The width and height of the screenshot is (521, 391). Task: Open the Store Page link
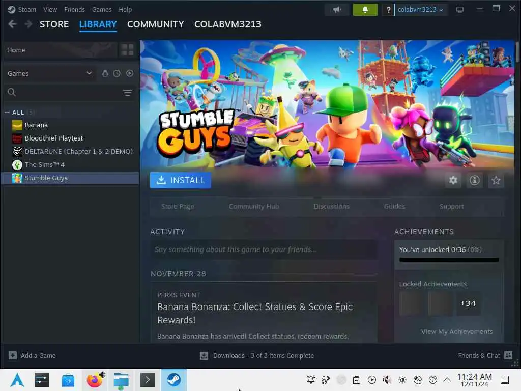pos(178,207)
